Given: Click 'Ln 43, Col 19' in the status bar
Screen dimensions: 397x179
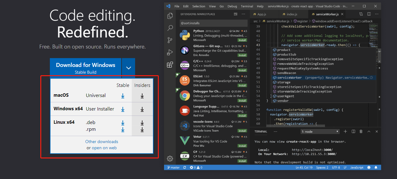Looking at the screenshot, I should coord(304,168).
